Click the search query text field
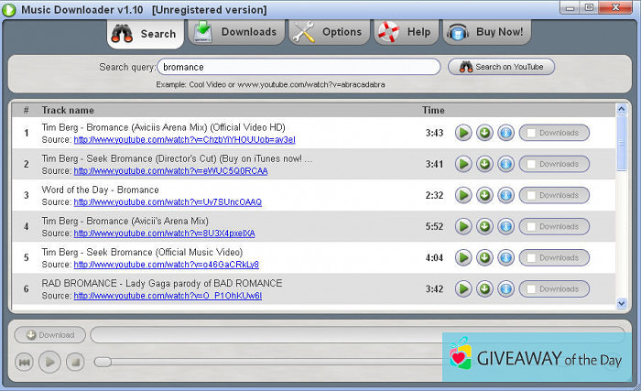 299,67
